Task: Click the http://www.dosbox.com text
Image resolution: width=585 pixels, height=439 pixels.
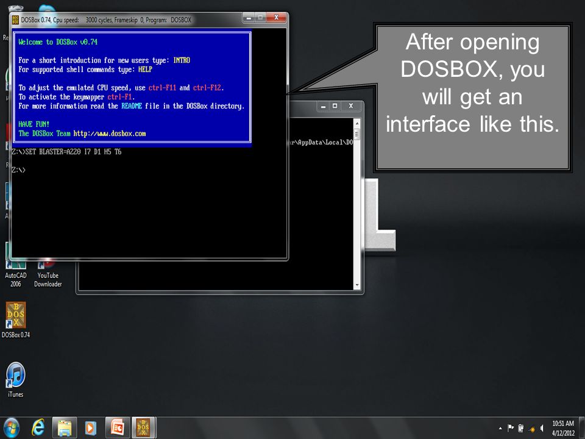Action: click(x=110, y=134)
